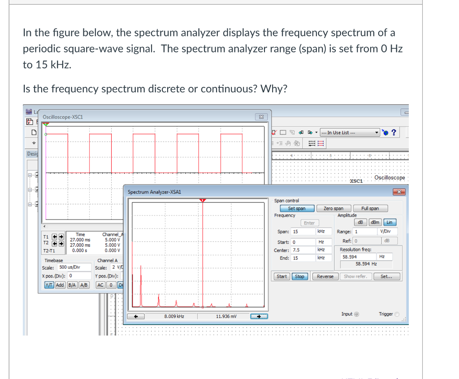The height and width of the screenshot is (379, 459).
Task: Select the red checkmark ERC icon
Action: click(x=274, y=133)
